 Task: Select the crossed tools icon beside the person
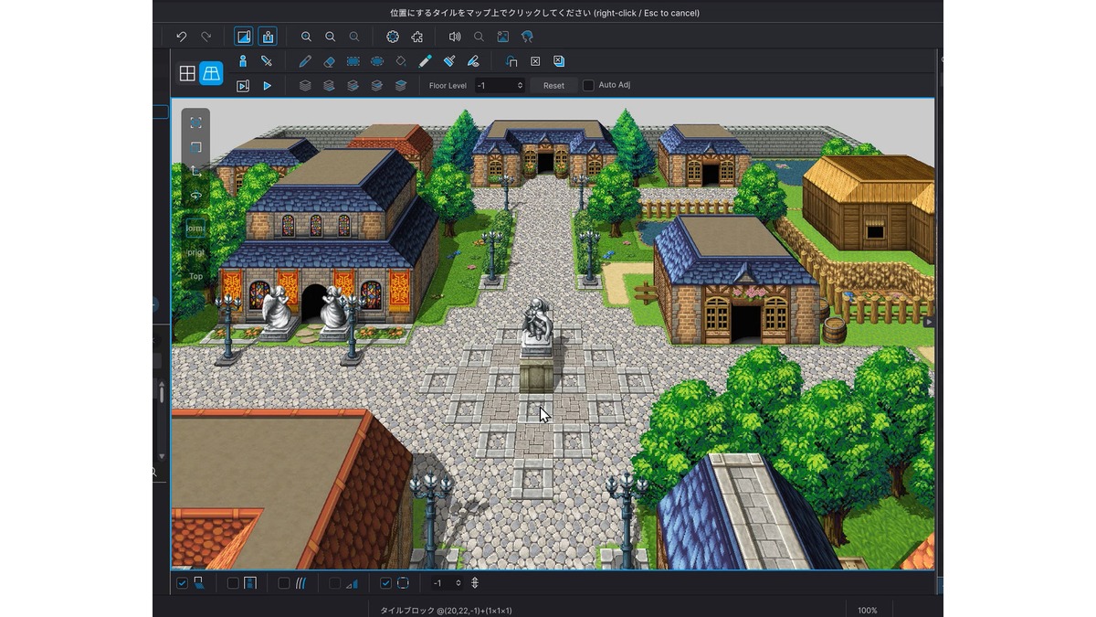tap(267, 61)
